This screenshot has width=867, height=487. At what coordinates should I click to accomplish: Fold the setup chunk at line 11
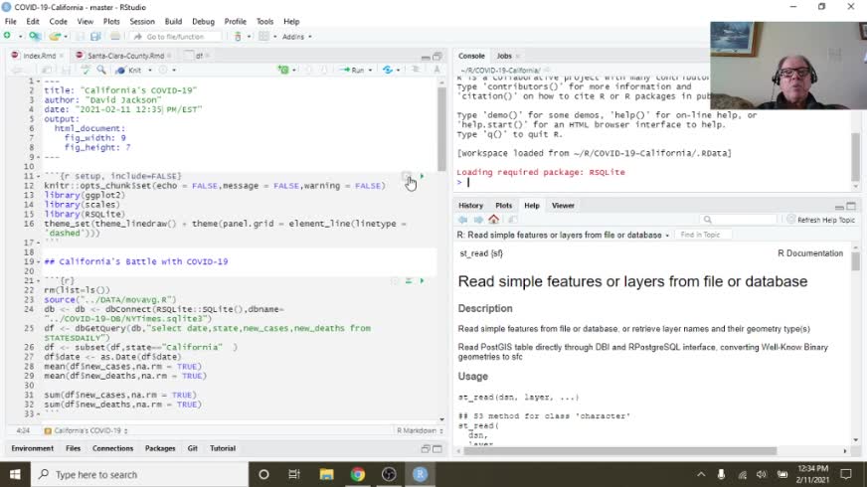38,176
